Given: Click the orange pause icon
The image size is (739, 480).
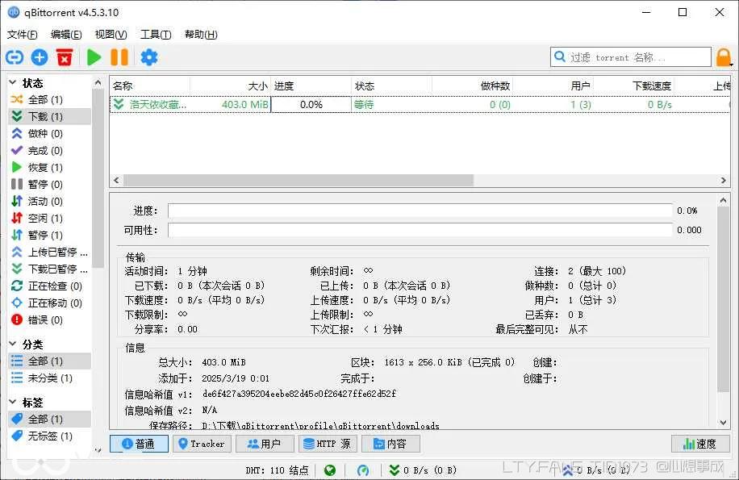Looking at the screenshot, I should point(119,57).
